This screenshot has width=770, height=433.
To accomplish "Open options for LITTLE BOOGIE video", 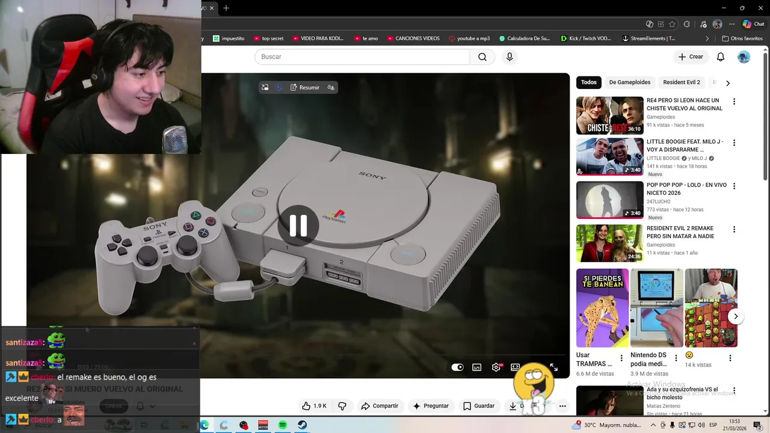I will (x=734, y=143).
